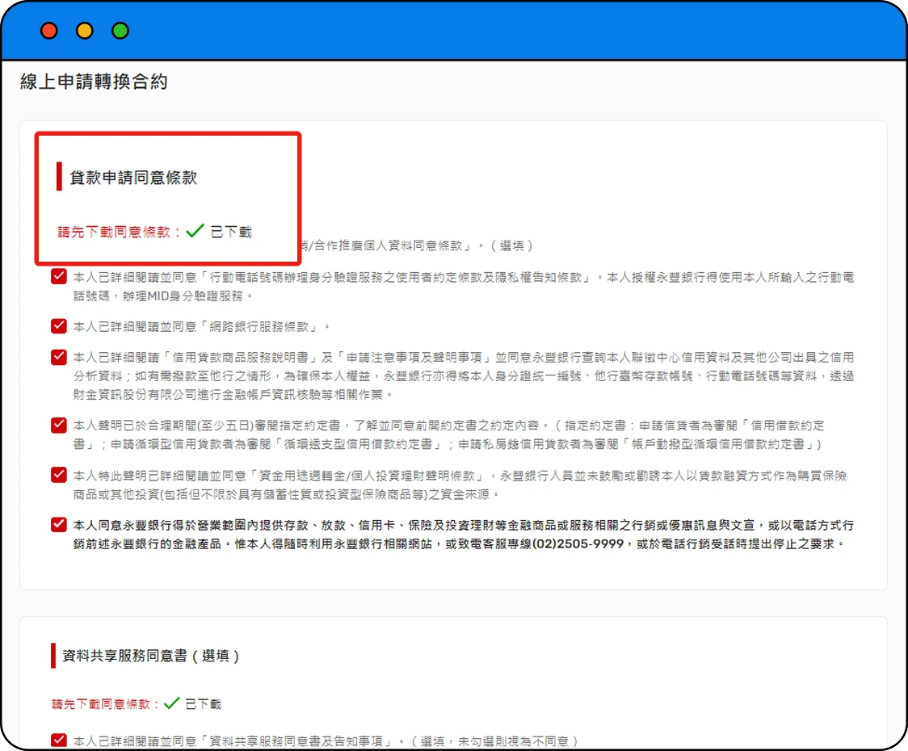Image resolution: width=908 pixels, height=751 pixels.
Task: Toggle the 行動電話號碼辦理身分驗證服務 agreement checkbox
Action: (x=58, y=276)
